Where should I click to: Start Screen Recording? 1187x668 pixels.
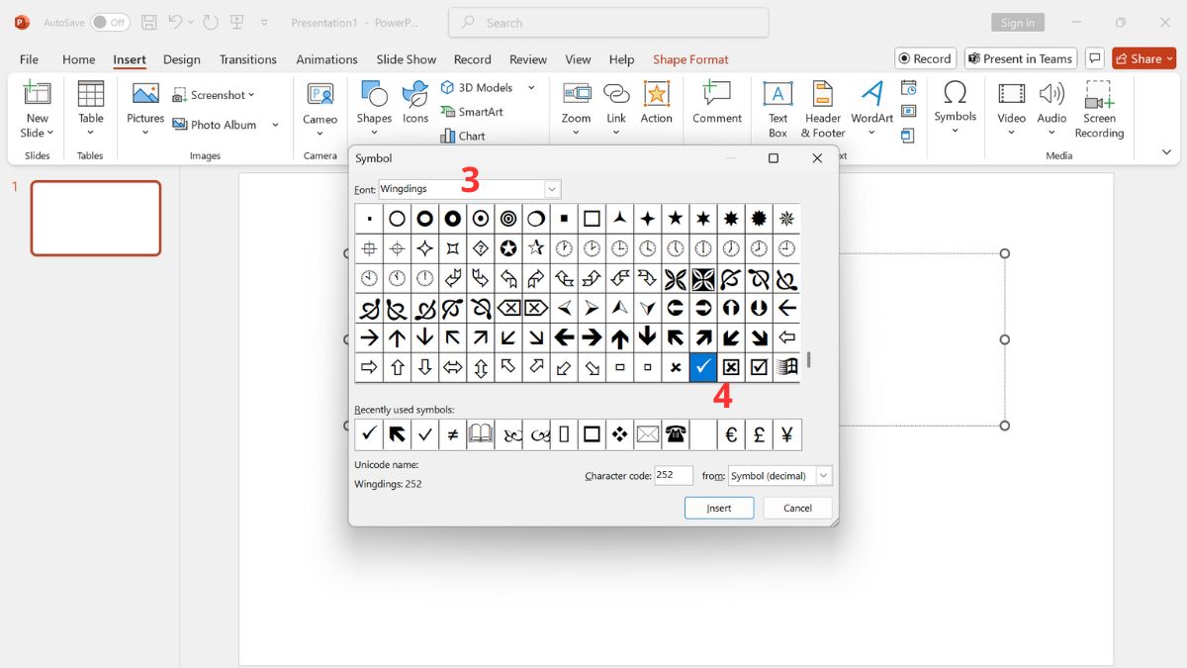tap(1099, 109)
